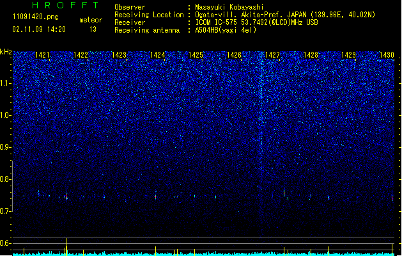
Task: Click the Receiving antenna label
Action: (x=147, y=30)
